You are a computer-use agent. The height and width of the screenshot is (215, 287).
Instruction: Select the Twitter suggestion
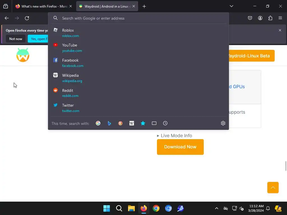click(138, 108)
